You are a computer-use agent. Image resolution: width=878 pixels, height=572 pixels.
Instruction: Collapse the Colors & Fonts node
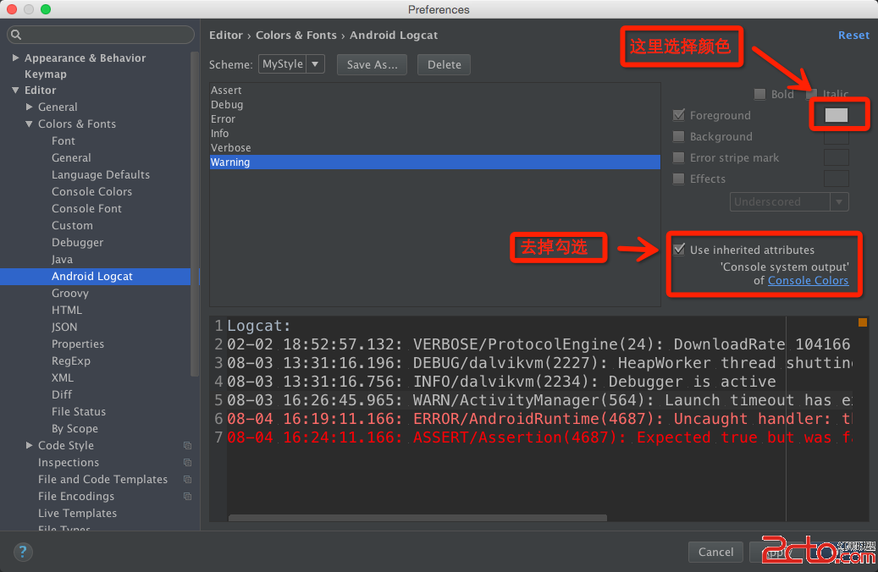pos(29,124)
